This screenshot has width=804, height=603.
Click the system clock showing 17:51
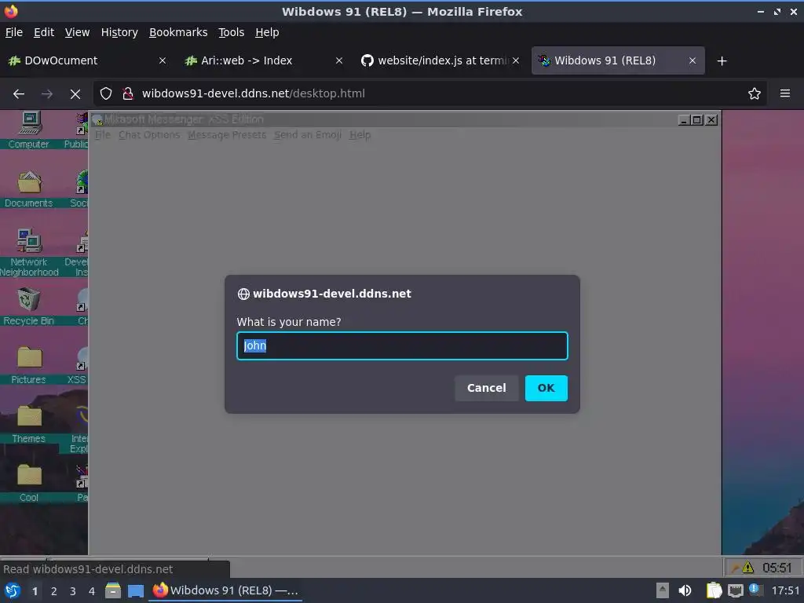pyautogui.click(x=785, y=590)
